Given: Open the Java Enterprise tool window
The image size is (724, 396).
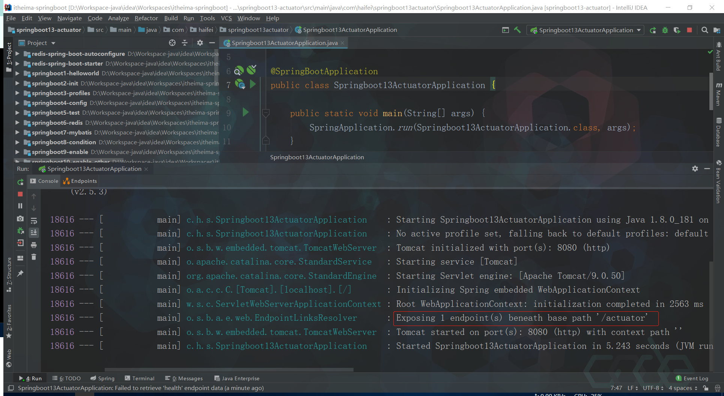Looking at the screenshot, I should click(x=237, y=378).
